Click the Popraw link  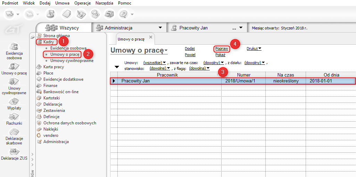click(x=222, y=49)
